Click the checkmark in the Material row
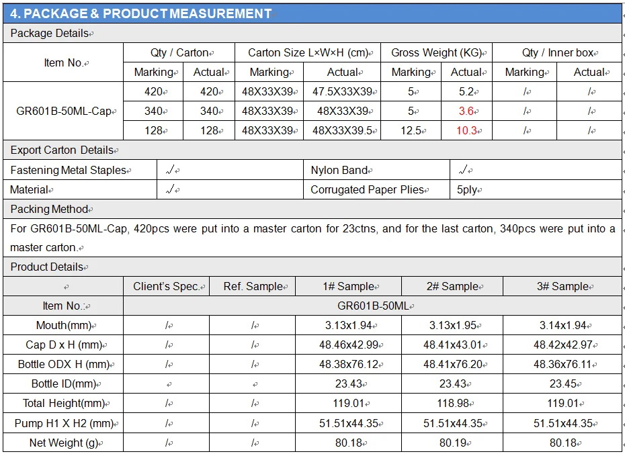Screen dimensions: 625x454 [x=171, y=190]
